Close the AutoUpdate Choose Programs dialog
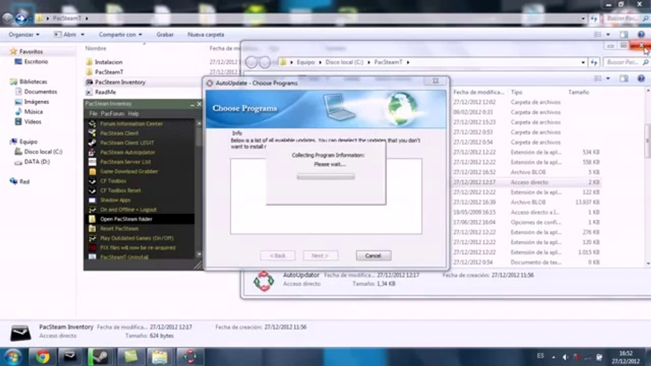 point(436,81)
